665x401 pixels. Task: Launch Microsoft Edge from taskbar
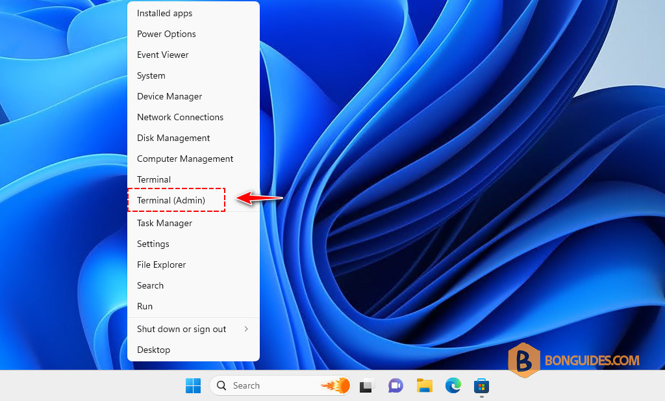coord(453,385)
